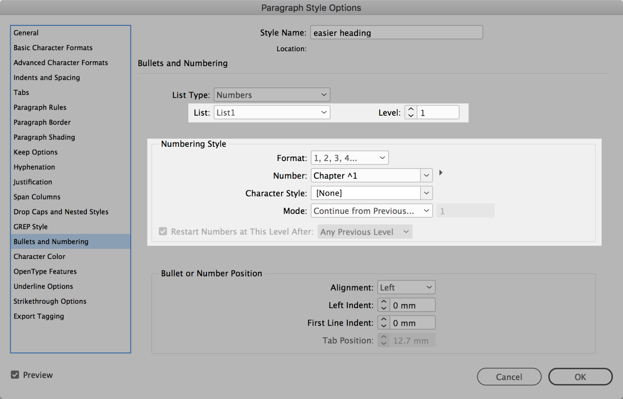Select Basic Character Formats in sidebar
Viewport: 623px width, 399px height.
click(x=53, y=48)
